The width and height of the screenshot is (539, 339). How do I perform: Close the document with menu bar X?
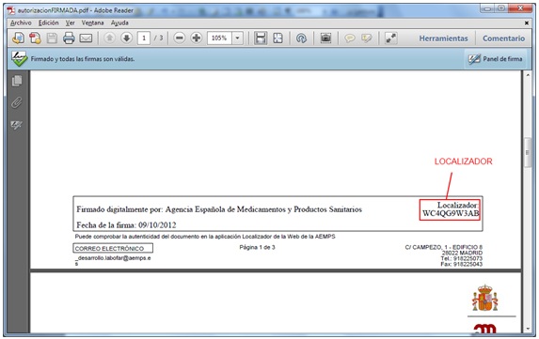526,23
